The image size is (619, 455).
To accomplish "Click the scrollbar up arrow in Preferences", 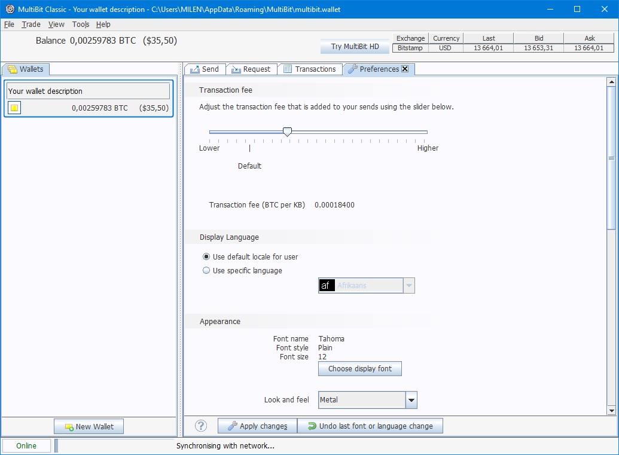I will click(x=611, y=82).
